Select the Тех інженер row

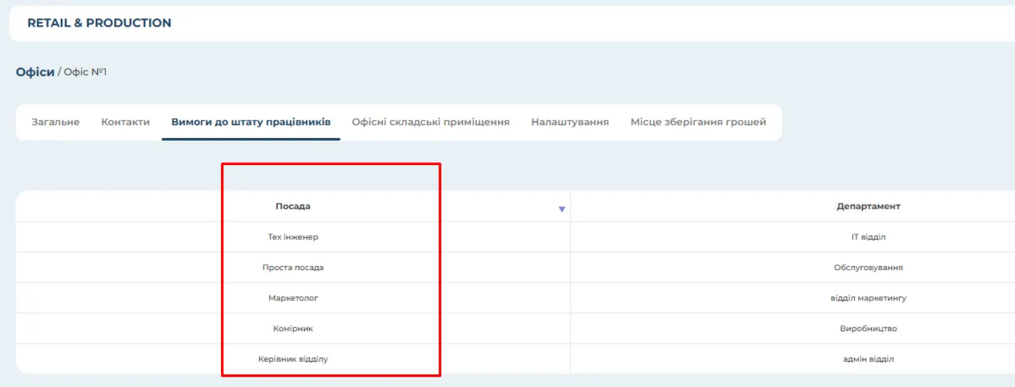point(515,237)
